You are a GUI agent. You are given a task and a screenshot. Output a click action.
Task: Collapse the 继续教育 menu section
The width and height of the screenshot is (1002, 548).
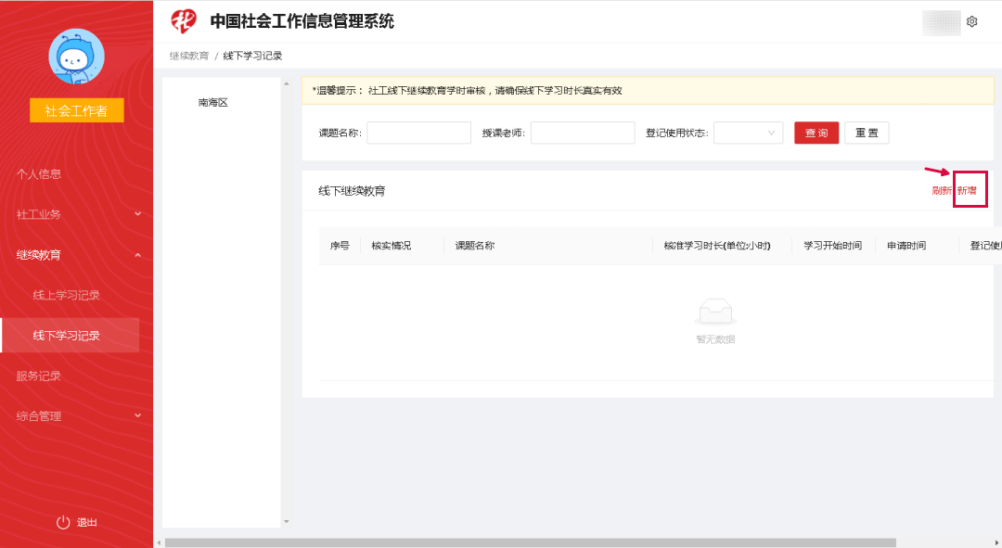138,255
